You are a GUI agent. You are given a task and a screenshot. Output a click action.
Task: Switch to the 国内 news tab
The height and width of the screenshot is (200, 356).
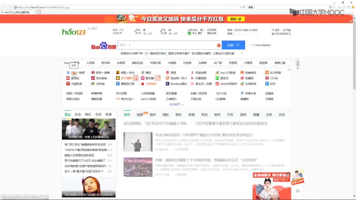[153, 114]
